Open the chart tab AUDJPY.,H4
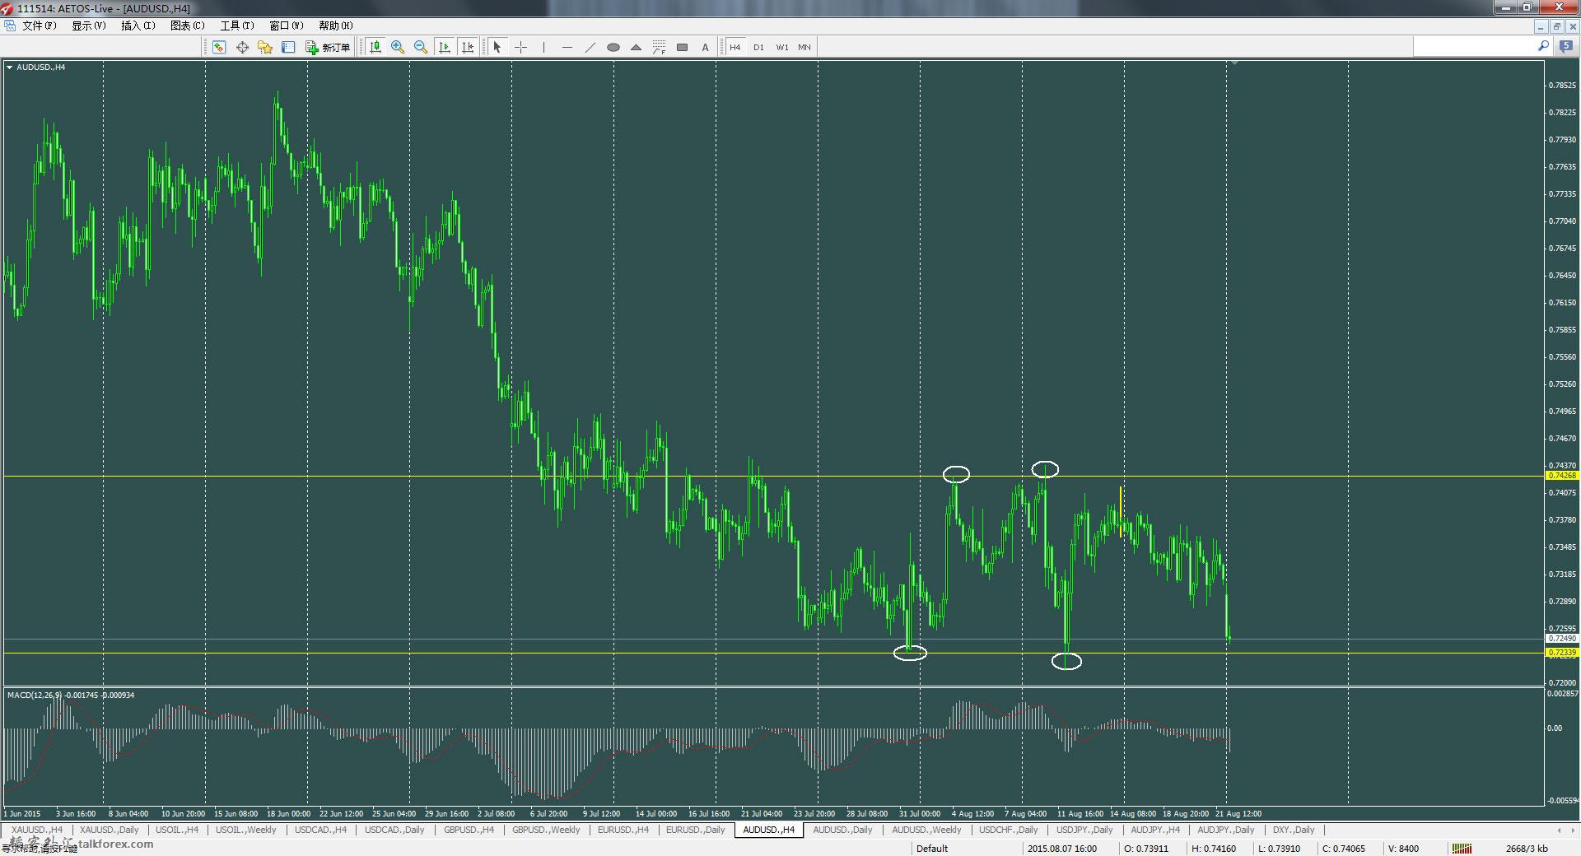This screenshot has width=1581, height=856. pyautogui.click(x=1155, y=830)
